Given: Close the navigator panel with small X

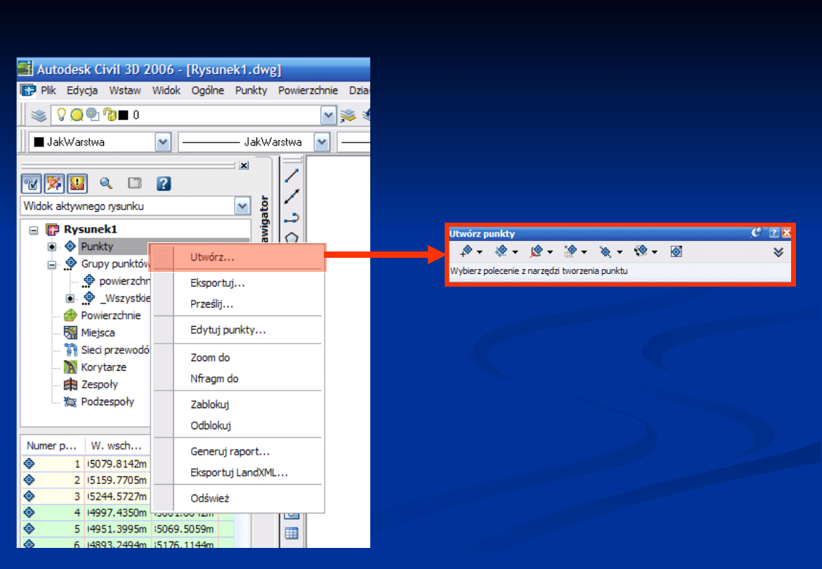Looking at the screenshot, I should point(244,166).
